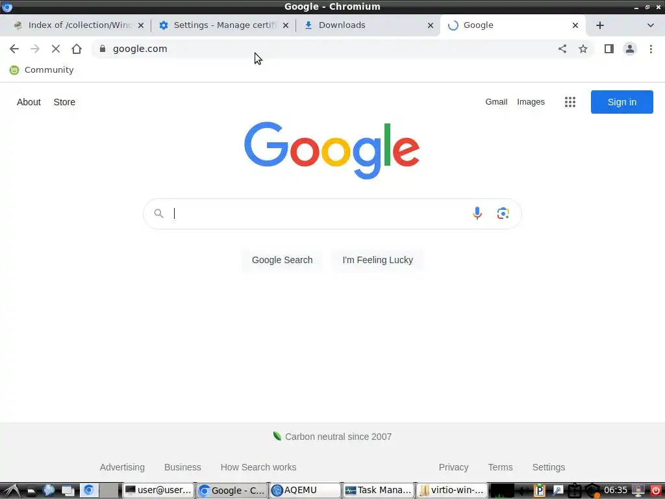Viewport: 665px width, 499px height.
Task: Open the About link
Action: pyautogui.click(x=29, y=102)
